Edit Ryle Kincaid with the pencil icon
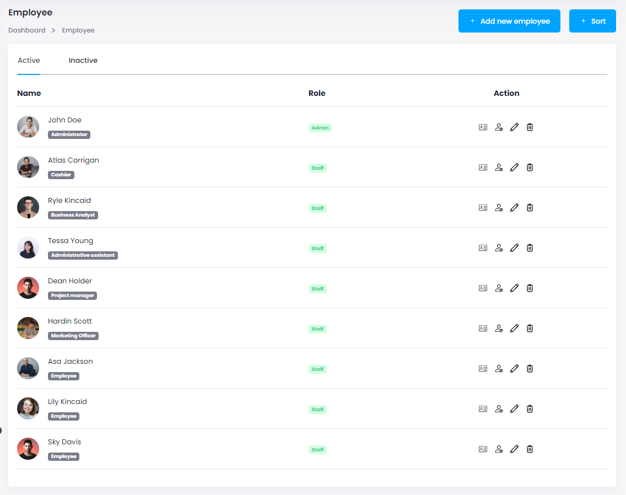The width and height of the screenshot is (626, 495). [x=514, y=208]
